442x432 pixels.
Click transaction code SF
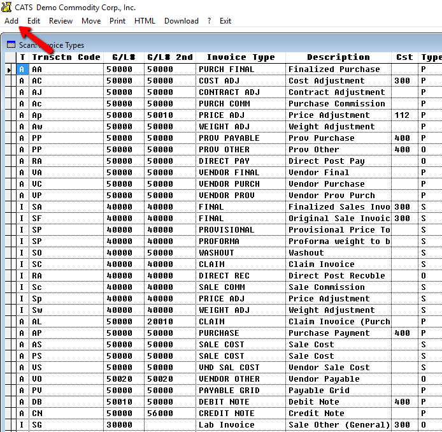(66, 219)
